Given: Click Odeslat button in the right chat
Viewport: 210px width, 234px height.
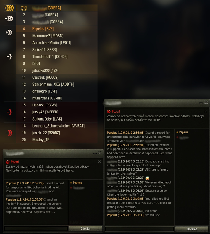Looking at the screenshot, I should 192,229.
